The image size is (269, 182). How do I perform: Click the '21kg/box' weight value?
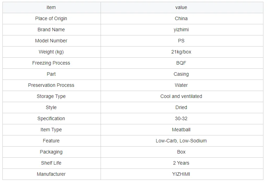click(x=181, y=52)
